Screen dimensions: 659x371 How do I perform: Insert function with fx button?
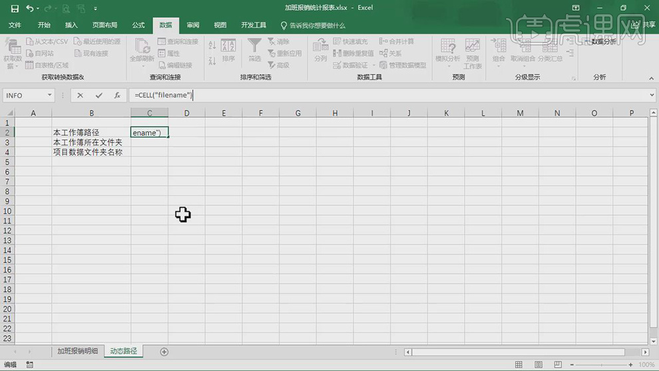pos(117,95)
